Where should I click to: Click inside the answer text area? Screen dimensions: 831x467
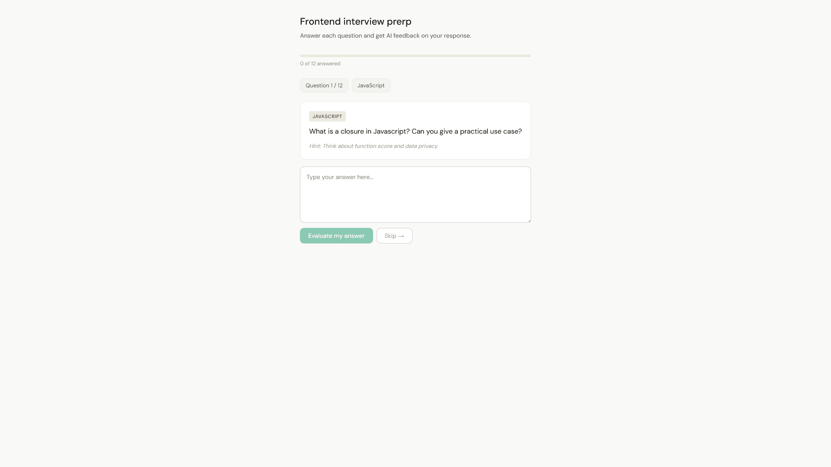click(415, 194)
